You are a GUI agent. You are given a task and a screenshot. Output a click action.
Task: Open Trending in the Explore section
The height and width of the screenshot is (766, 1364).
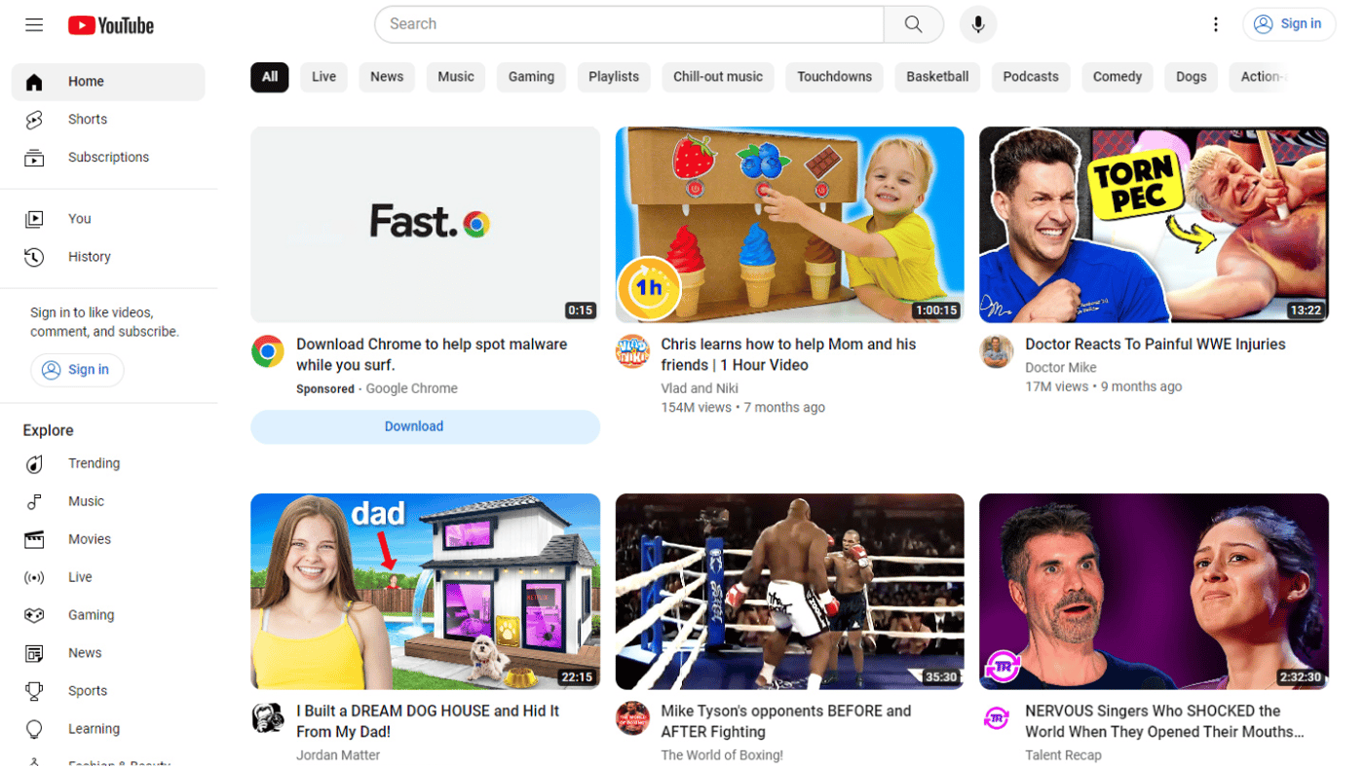click(94, 463)
